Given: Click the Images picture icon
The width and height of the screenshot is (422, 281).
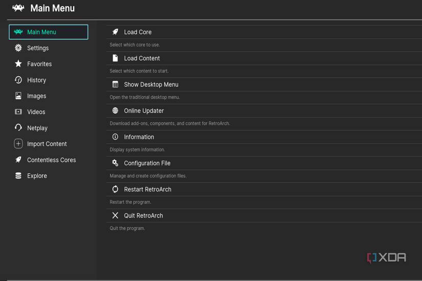Looking at the screenshot, I should coord(18,96).
